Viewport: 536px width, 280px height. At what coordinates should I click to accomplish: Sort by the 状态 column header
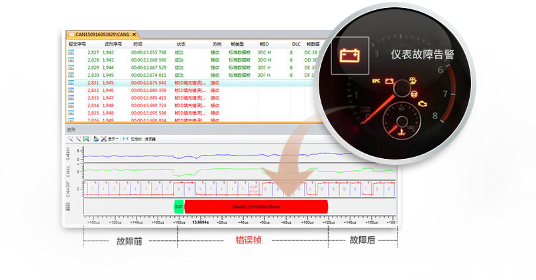[181, 44]
